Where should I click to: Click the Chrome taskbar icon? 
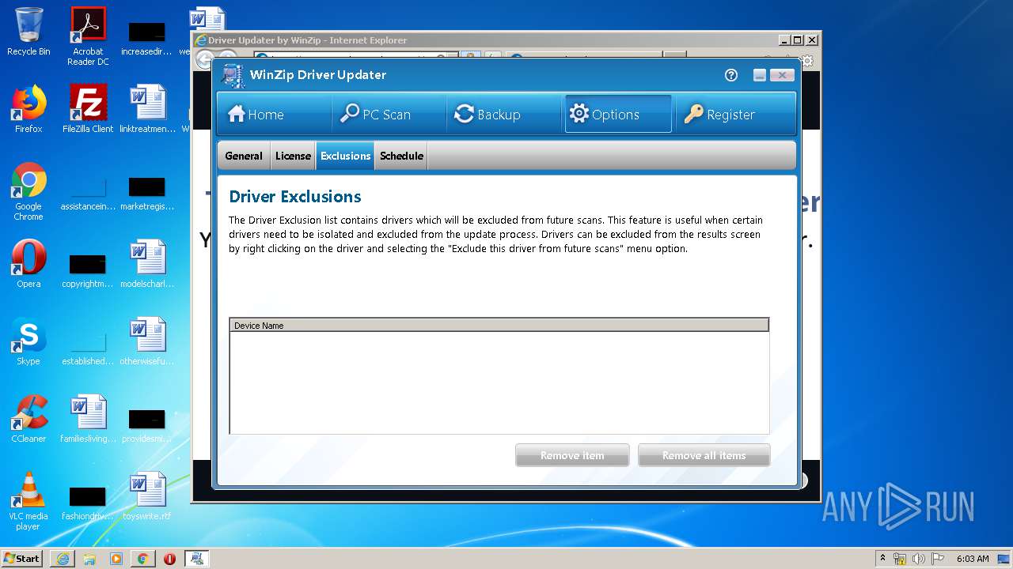tap(142, 559)
